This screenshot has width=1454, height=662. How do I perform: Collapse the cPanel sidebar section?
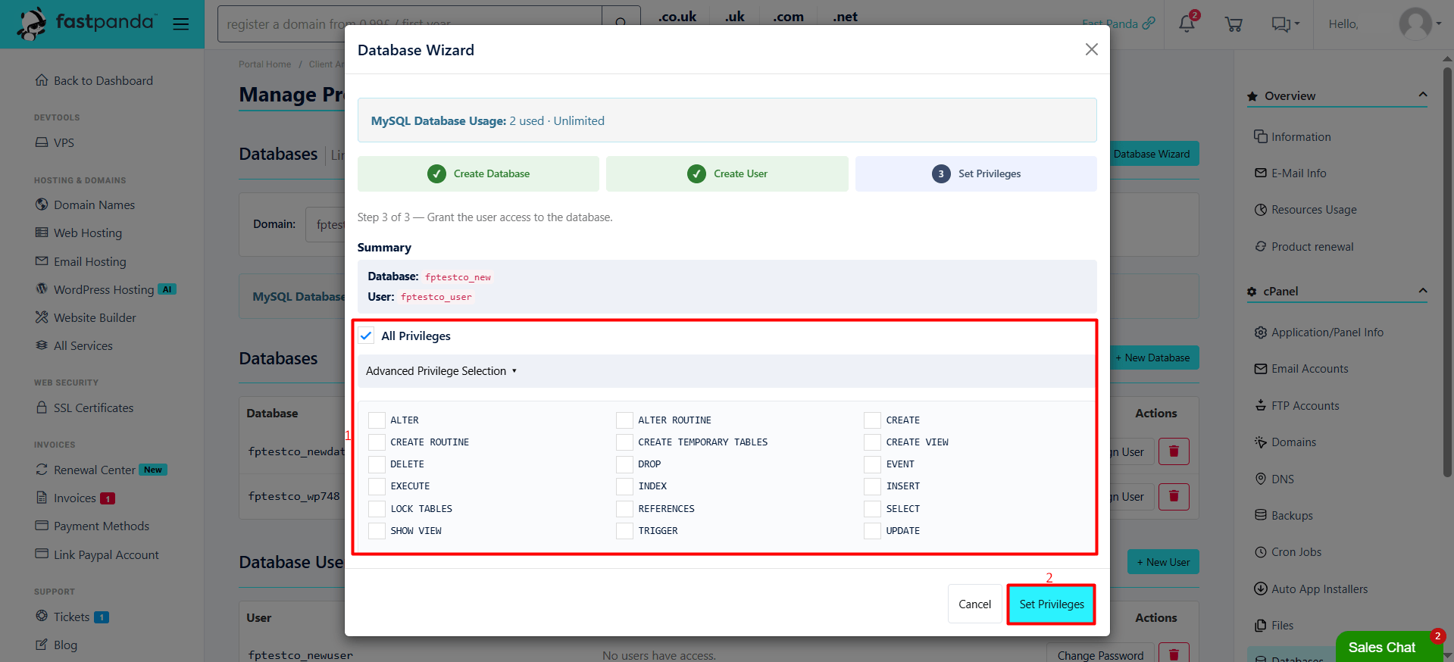click(1422, 291)
